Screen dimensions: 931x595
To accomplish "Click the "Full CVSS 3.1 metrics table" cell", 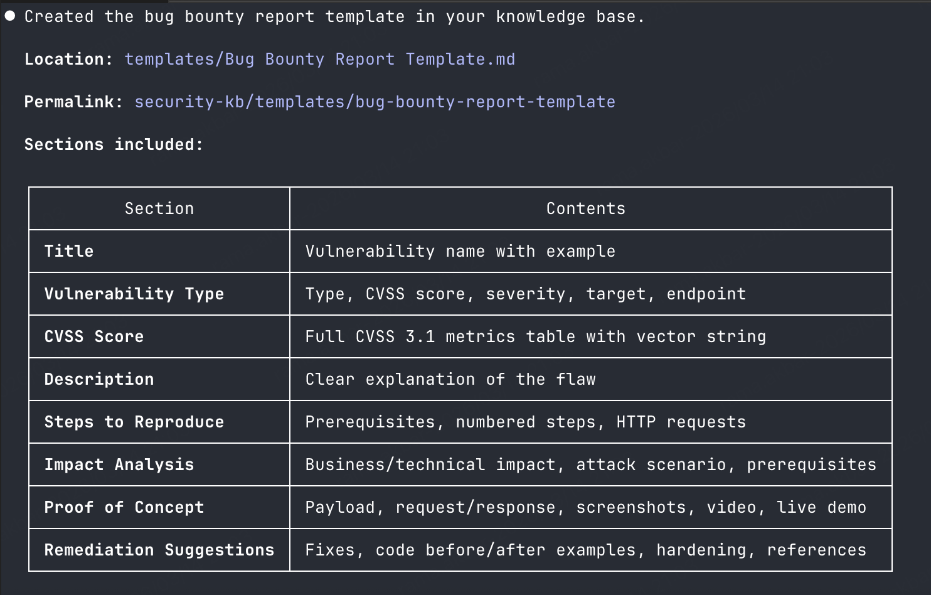I will pos(535,336).
